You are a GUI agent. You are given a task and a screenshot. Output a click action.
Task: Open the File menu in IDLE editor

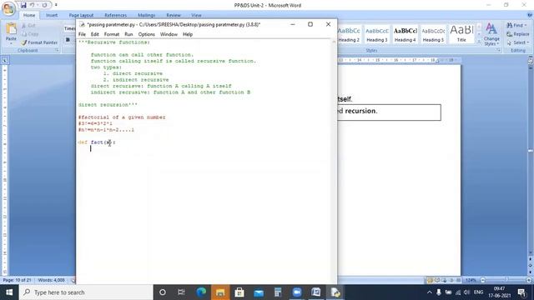point(82,34)
